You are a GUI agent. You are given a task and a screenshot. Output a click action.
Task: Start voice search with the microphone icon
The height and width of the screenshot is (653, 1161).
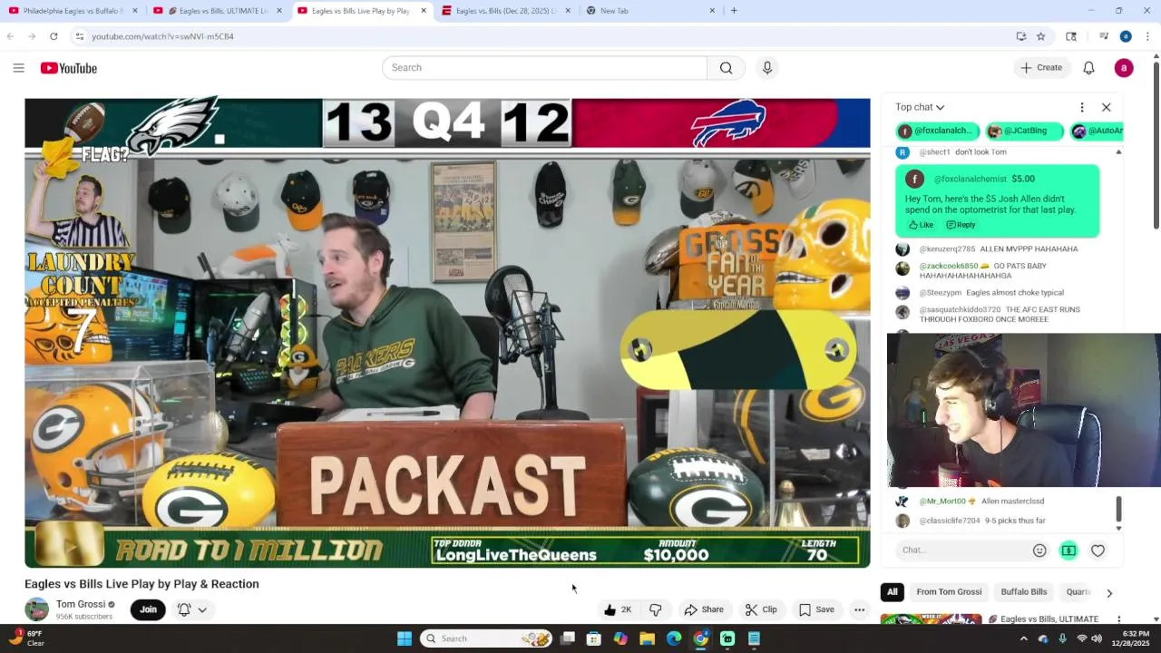tap(767, 68)
